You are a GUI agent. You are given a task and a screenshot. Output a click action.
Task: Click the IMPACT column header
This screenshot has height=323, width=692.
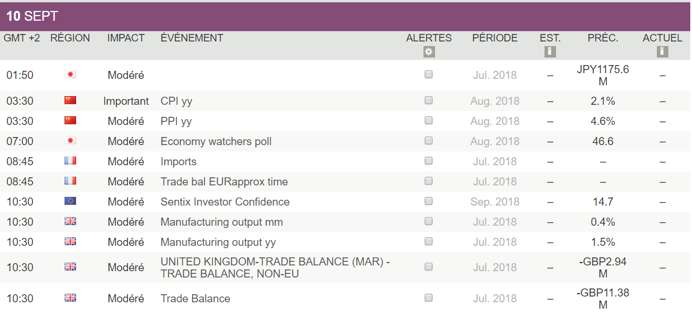126,38
